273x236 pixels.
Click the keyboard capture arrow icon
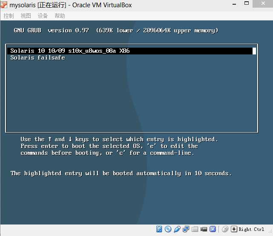click(234, 229)
